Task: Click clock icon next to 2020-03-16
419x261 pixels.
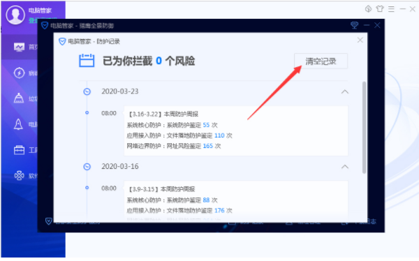Action: pos(87,167)
